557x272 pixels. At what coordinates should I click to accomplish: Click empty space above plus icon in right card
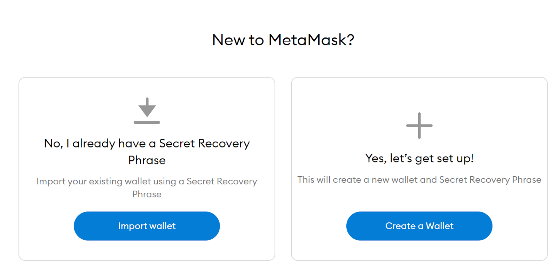pyautogui.click(x=419, y=94)
